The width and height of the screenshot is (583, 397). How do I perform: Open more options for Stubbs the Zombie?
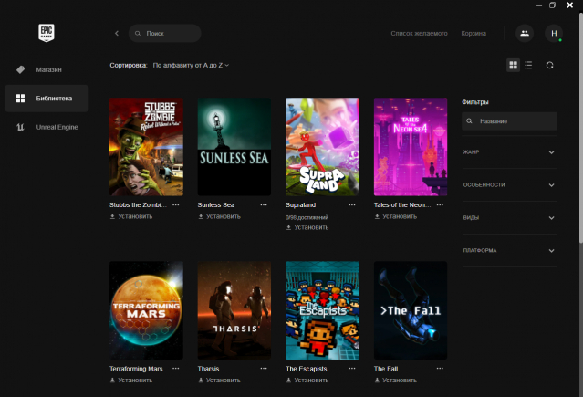pos(175,204)
